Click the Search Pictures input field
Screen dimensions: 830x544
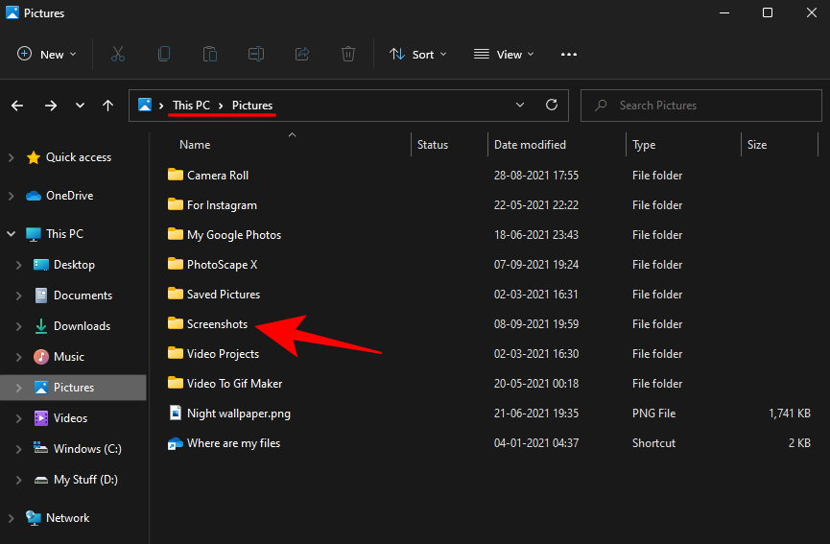click(710, 106)
